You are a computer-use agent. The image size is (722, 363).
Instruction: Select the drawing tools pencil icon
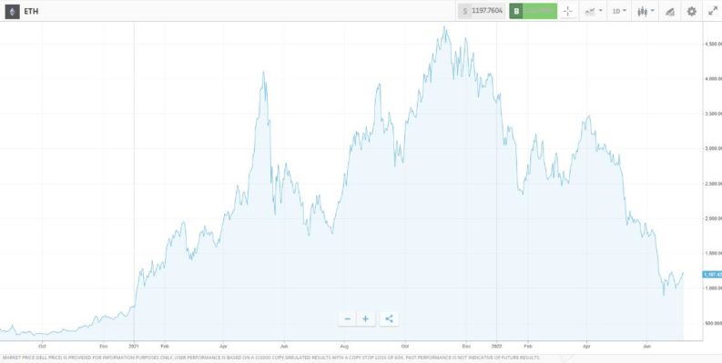click(x=670, y=12)
